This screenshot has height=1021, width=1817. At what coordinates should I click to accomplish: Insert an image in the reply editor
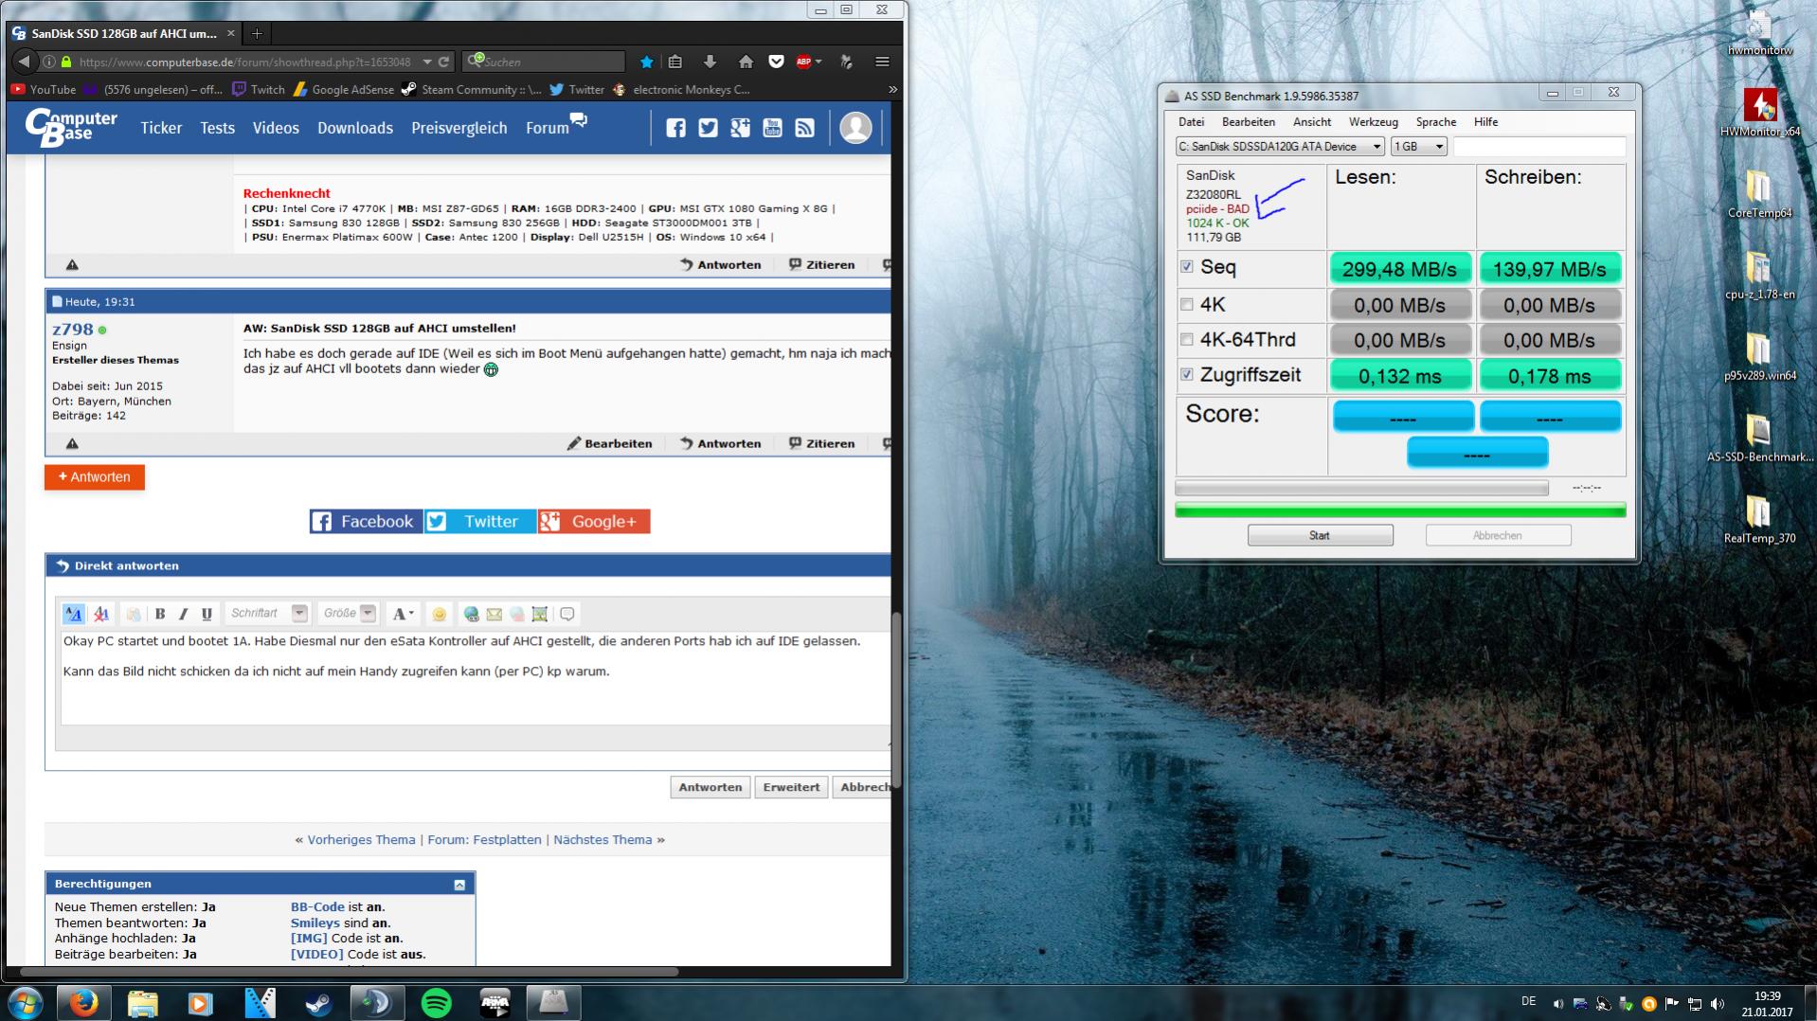click(x=539, y=614)
